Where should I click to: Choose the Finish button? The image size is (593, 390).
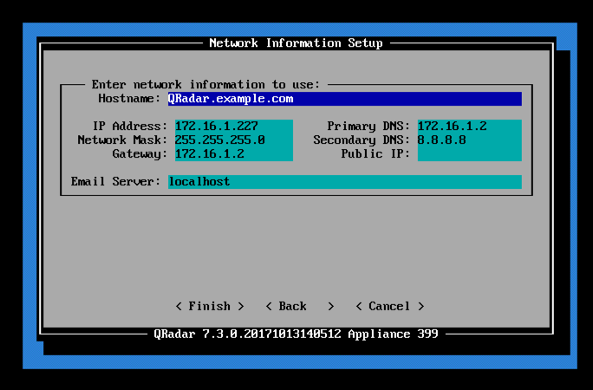pyautogui.click(x=210, y=306)
